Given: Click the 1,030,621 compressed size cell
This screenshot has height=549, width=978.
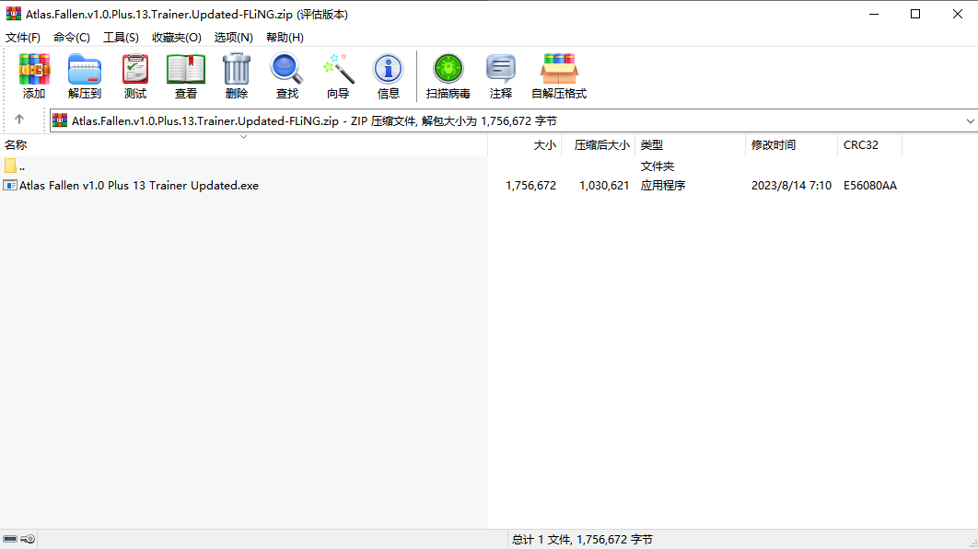Looking at the screenshot, I should [604, 185].
